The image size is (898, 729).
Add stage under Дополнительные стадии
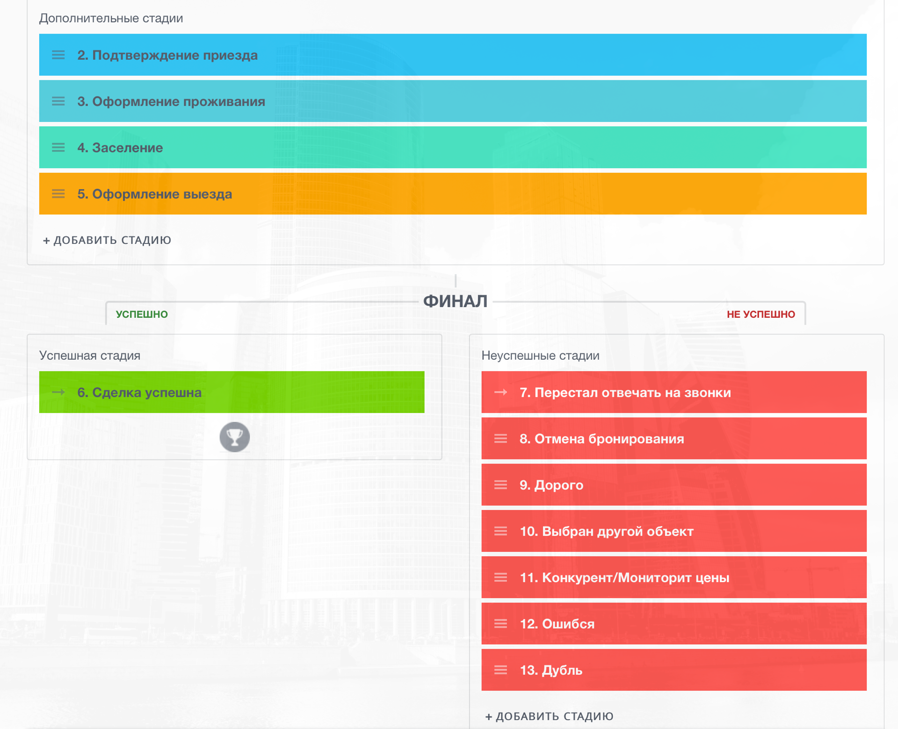[107, 240]
